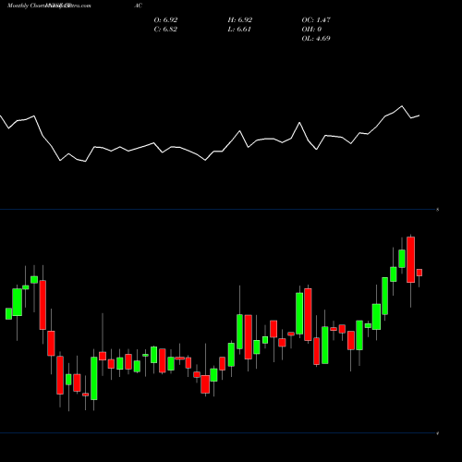The height and width of the screenshot is (462, 462).
Task: Click the 'OL: 4.69' reading
Action: tap(316, 39)
